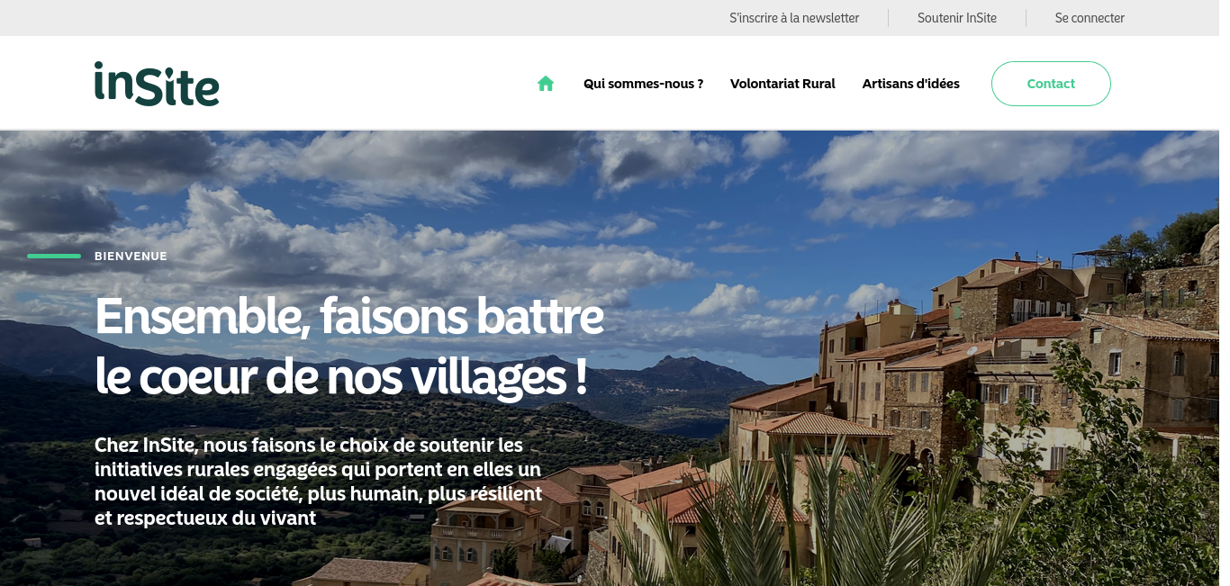
Task: Click the BIENVENUE label text
Action: pos(131,257)
